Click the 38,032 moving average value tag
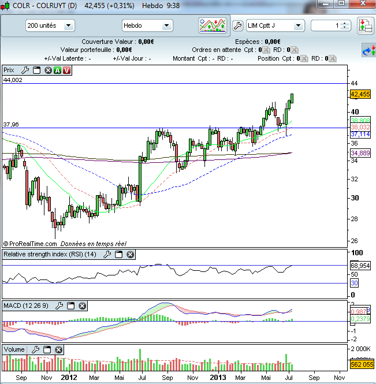376x384 pixels. 360,127
